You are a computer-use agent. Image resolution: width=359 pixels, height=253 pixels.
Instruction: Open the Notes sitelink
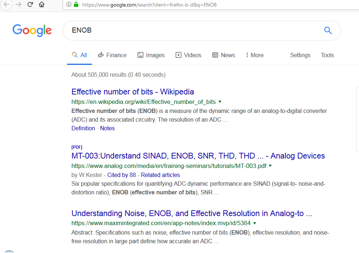[x=107, y=128]
